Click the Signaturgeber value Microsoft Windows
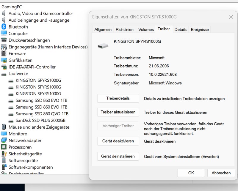238x191 pixels. (x=165, y=83)
